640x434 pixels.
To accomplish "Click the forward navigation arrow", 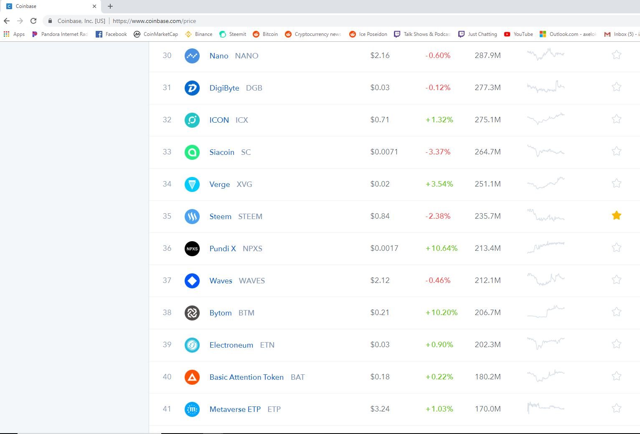I will pos(20,21).
